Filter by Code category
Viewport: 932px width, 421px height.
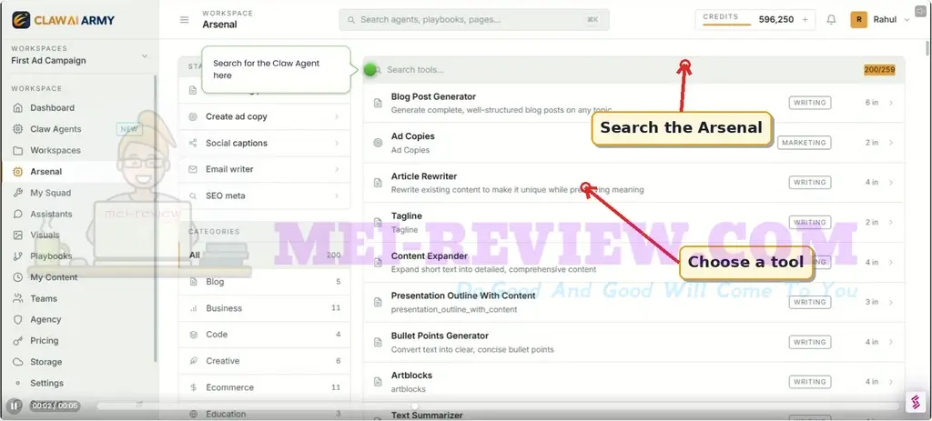(265, 335)
